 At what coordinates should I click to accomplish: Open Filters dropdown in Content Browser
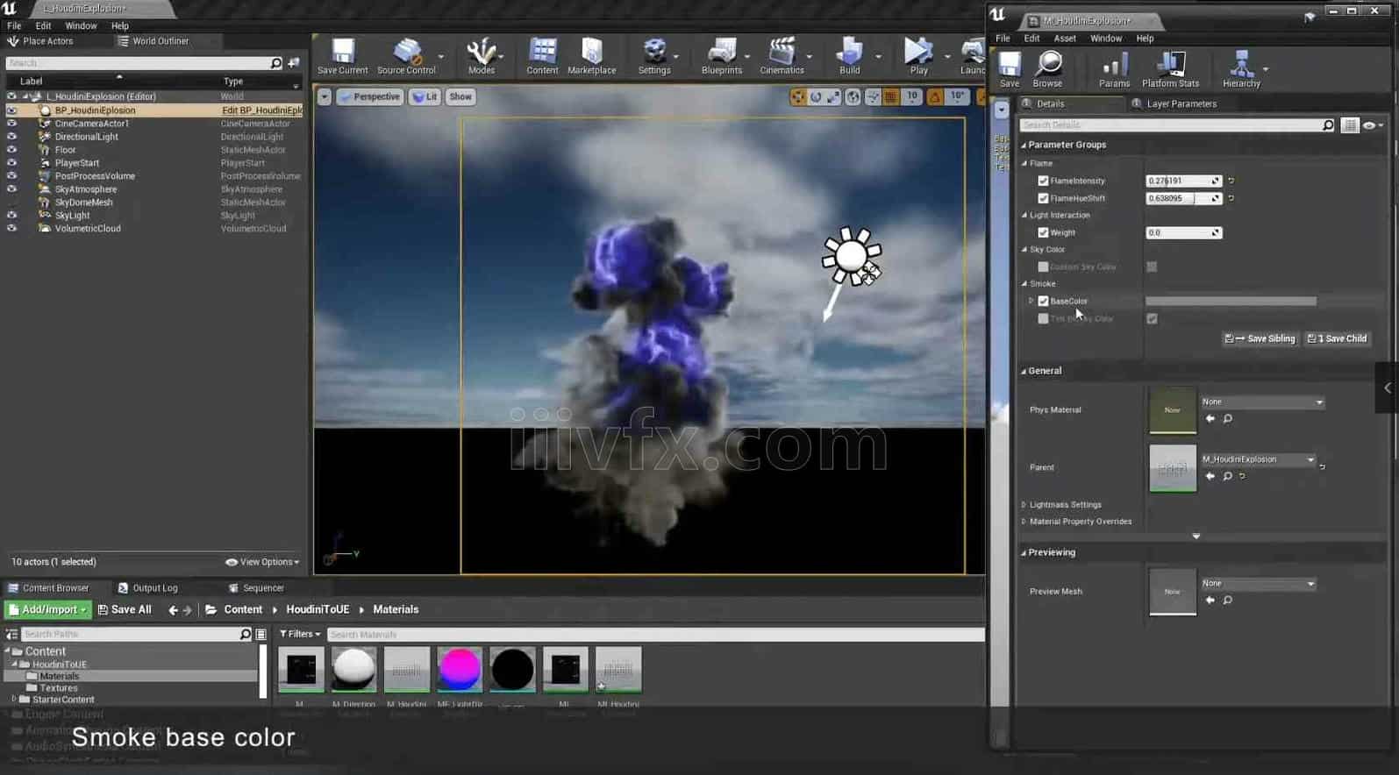[x=300, y=634]
